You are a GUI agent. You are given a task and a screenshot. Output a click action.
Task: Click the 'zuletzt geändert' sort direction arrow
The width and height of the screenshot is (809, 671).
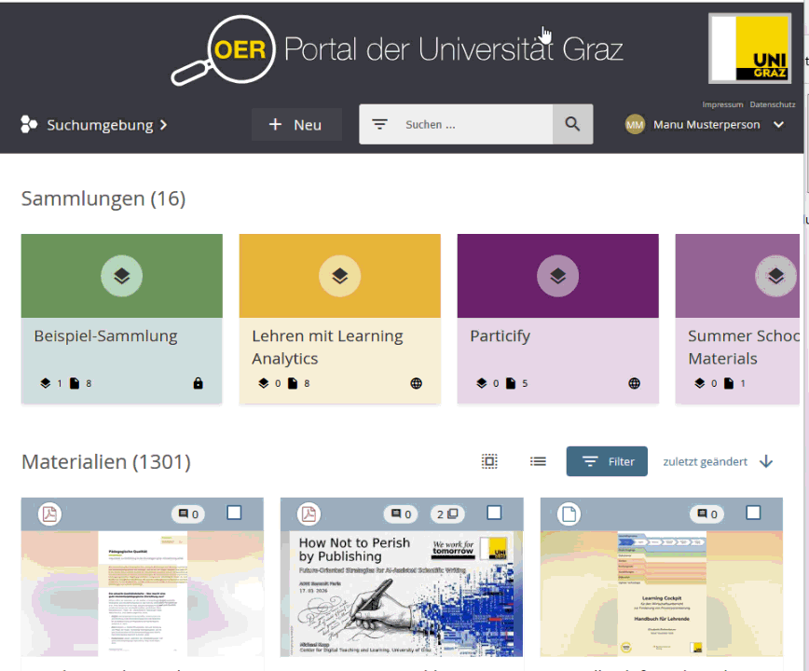click(x=766, y=460)
